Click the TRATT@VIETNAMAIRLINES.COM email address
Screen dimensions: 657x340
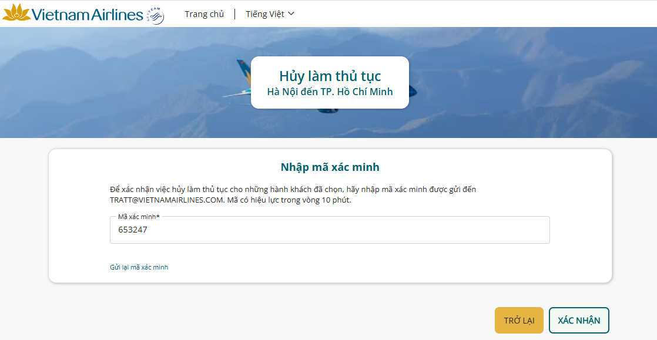(x=166, y=200)
